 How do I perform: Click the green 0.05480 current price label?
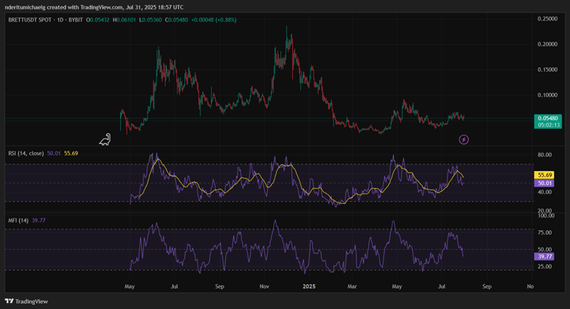tap(547, 118)
